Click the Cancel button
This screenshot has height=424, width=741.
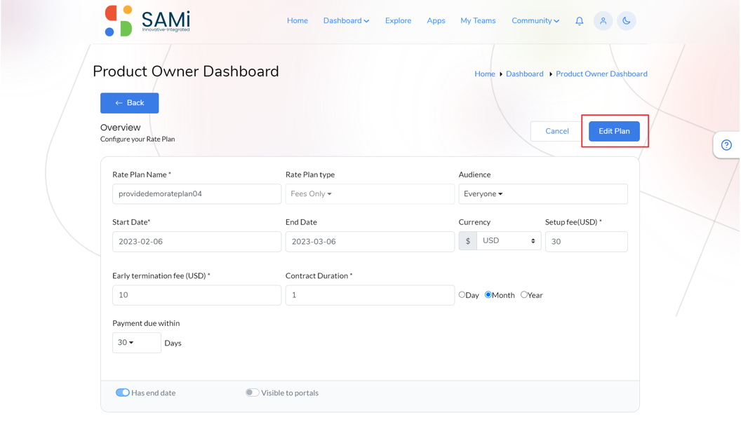point(556,131)
